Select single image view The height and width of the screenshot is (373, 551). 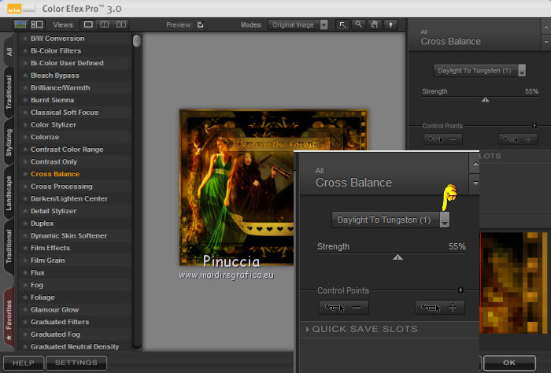coord(88,24)
